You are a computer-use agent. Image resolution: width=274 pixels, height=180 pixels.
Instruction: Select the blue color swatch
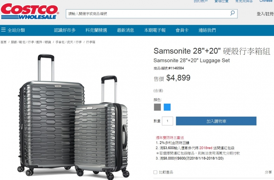(167, 107)
